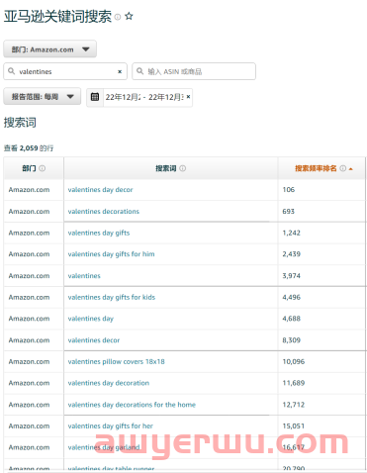Open the 'valentines decorations' search term
The width and height of the screenshot is (367, 473).
point(104,212)
